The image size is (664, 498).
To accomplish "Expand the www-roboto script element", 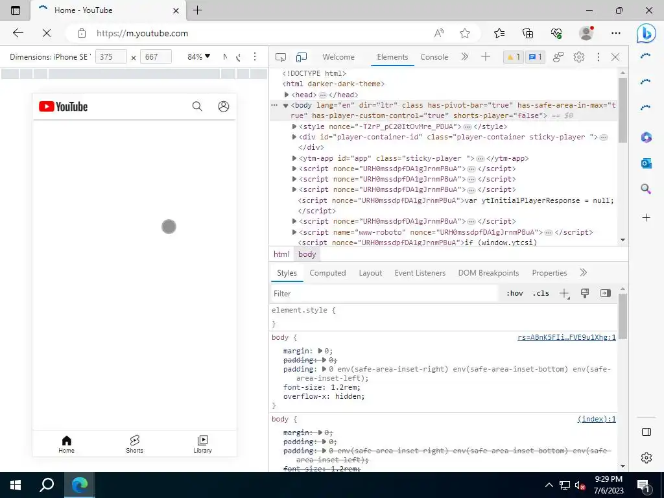I will [294, 233].
